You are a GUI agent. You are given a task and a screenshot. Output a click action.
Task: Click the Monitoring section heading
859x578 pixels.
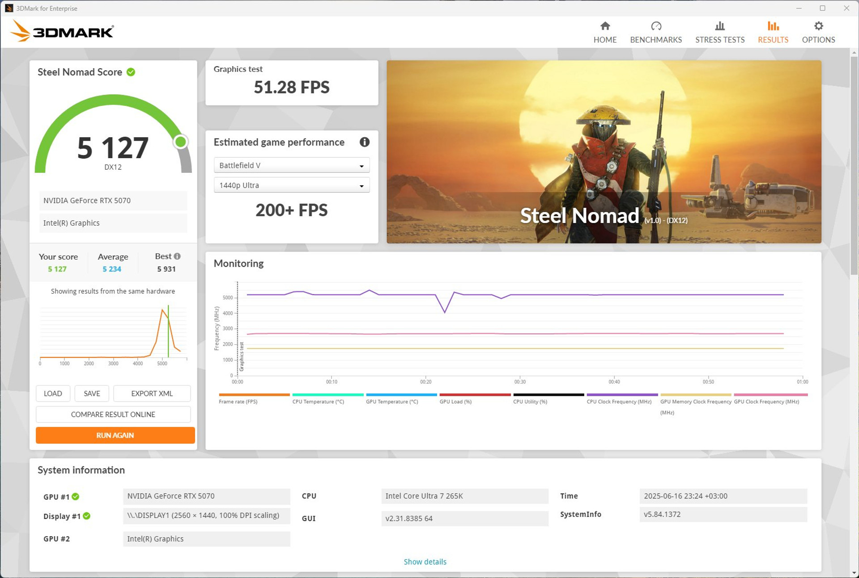pos(238,264)
